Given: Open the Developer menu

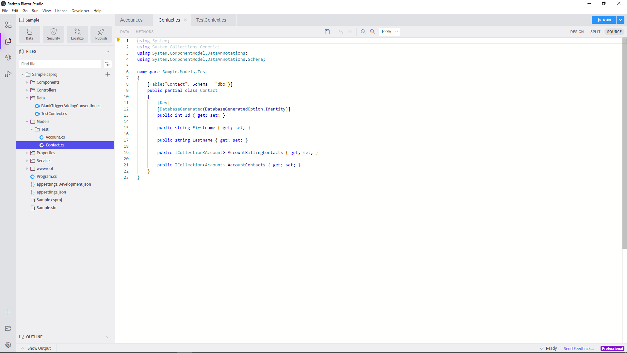Looking at the screenshot, I should coord(80,11).
